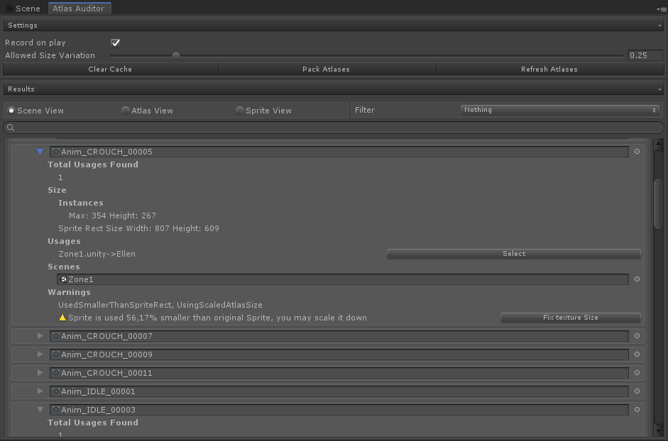Click object picker circle for Anim_IDLE_00001
Viewport: 668px width, 441px height.
pos(637,391)
